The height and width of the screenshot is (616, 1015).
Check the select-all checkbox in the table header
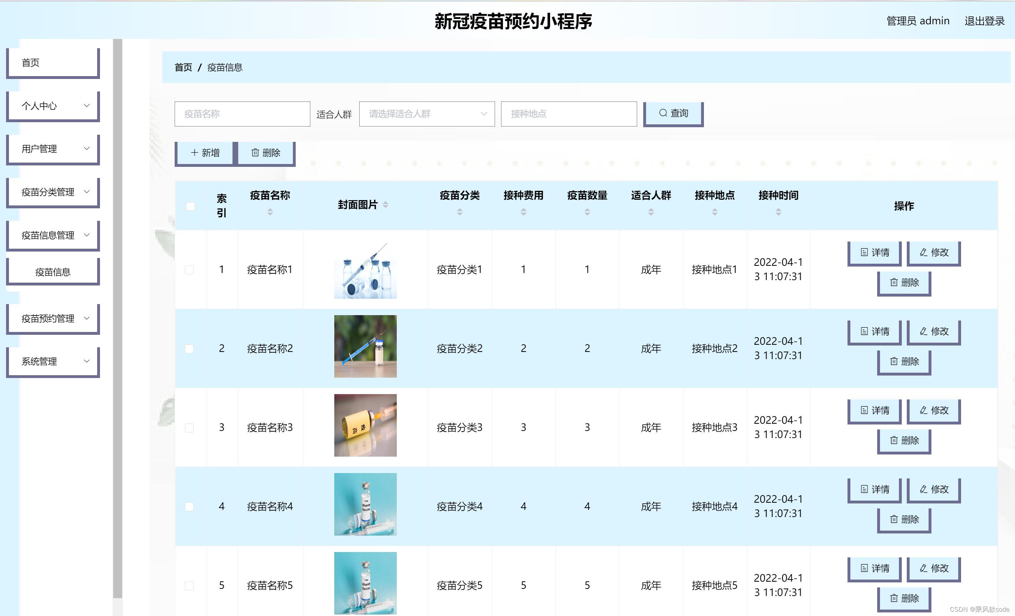coord(190,206)
